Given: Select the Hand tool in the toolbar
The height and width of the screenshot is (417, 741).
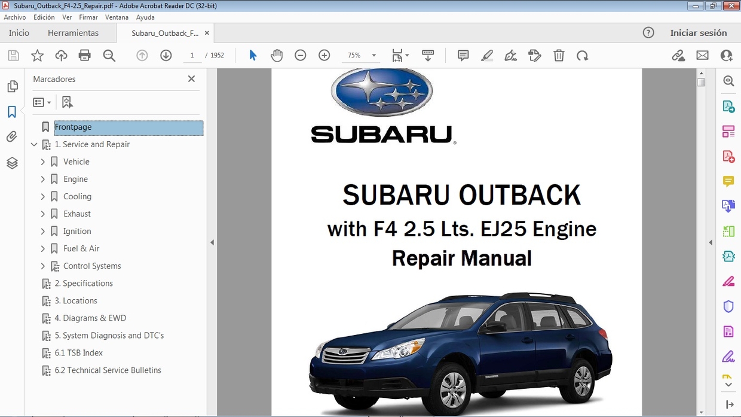Looking at the screenshot, I should 277,55.
